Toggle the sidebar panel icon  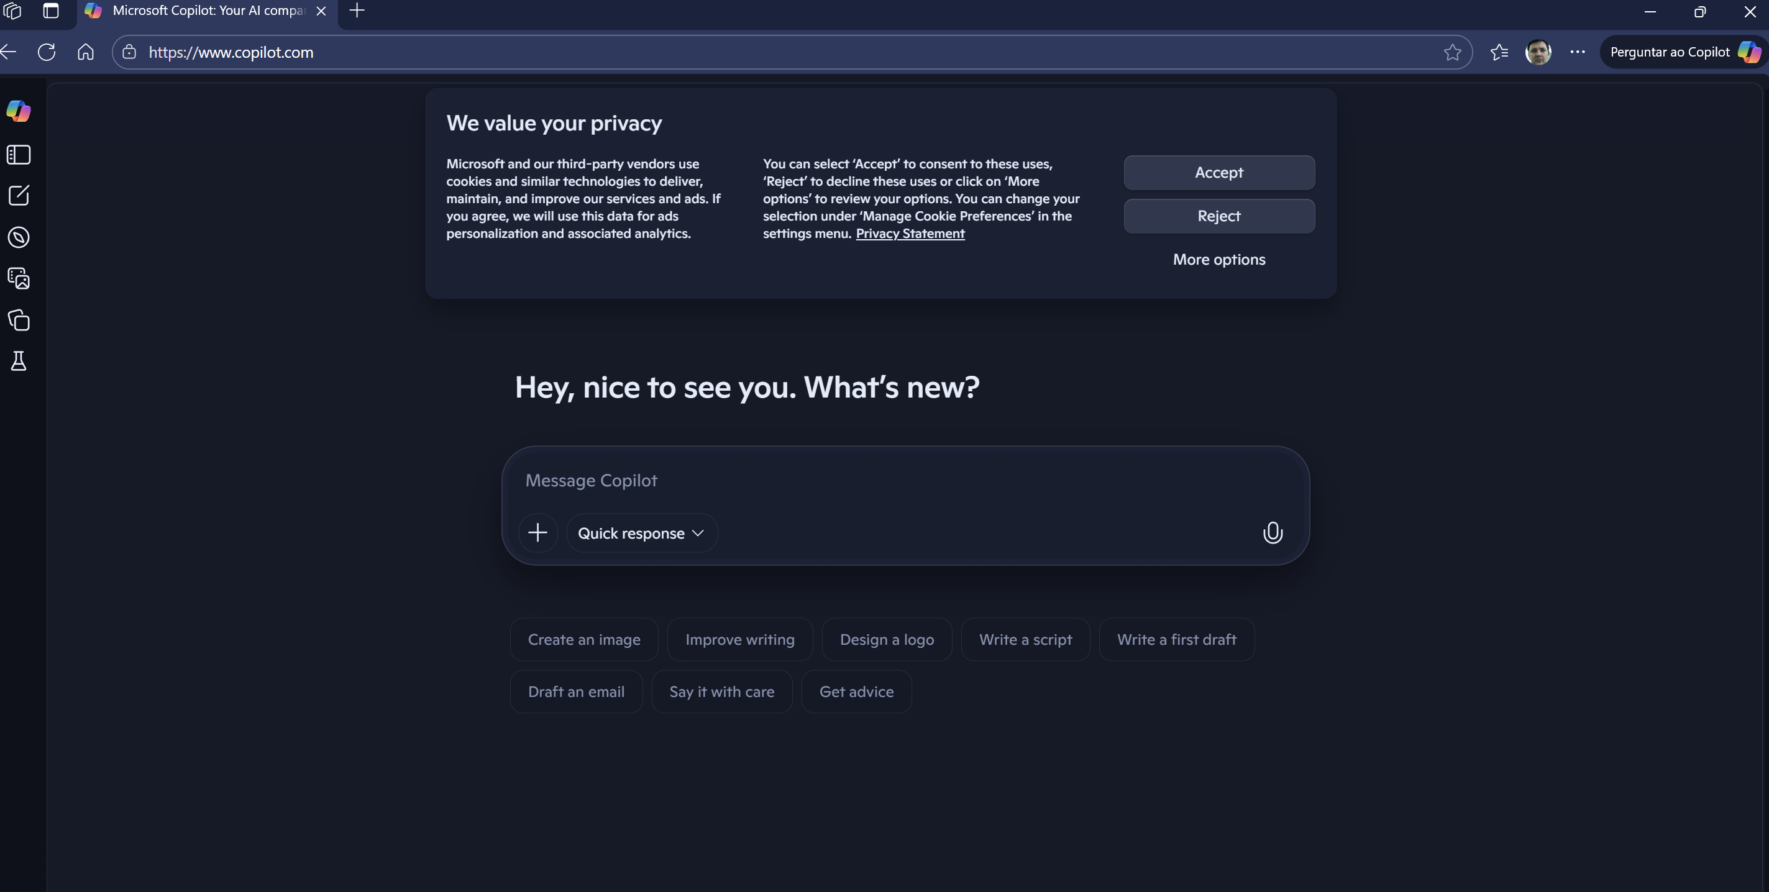[x=19, y=155]
